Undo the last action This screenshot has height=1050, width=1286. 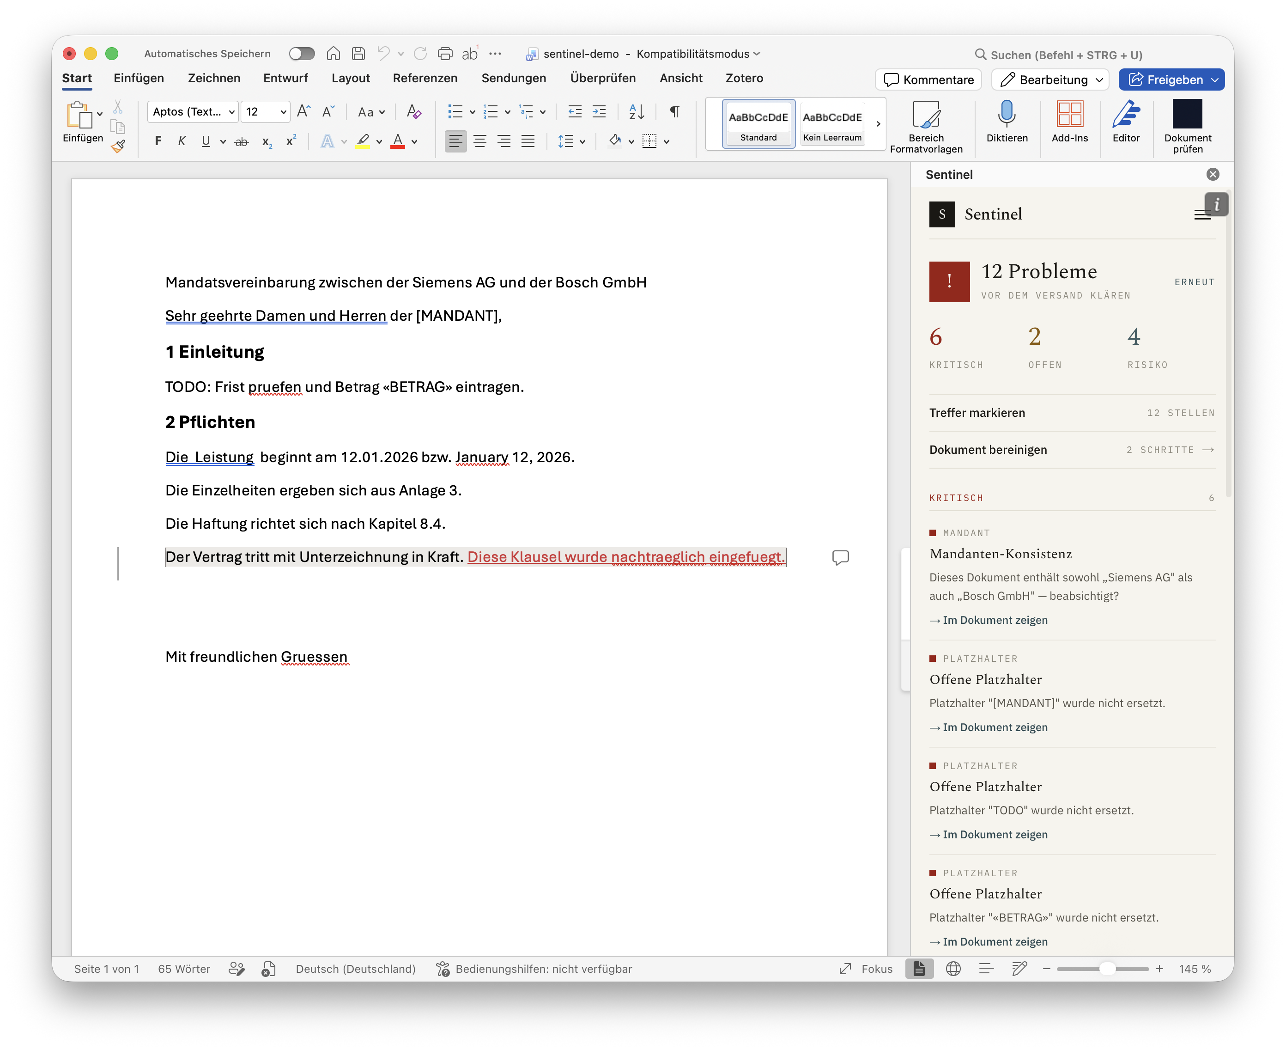pyautogui.click(x=383, y=54)
